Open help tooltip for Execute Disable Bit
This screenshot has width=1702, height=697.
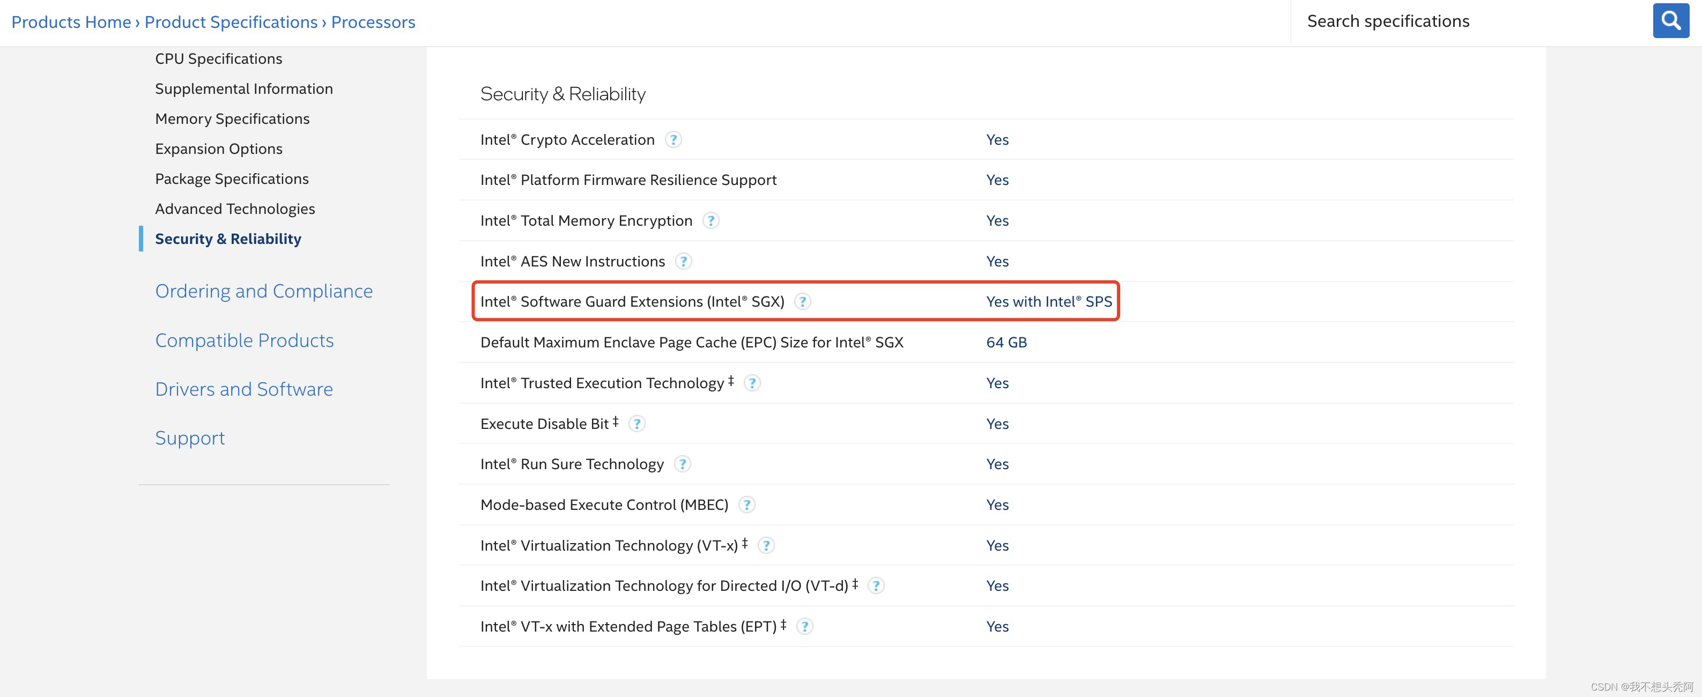pos(637,424)
